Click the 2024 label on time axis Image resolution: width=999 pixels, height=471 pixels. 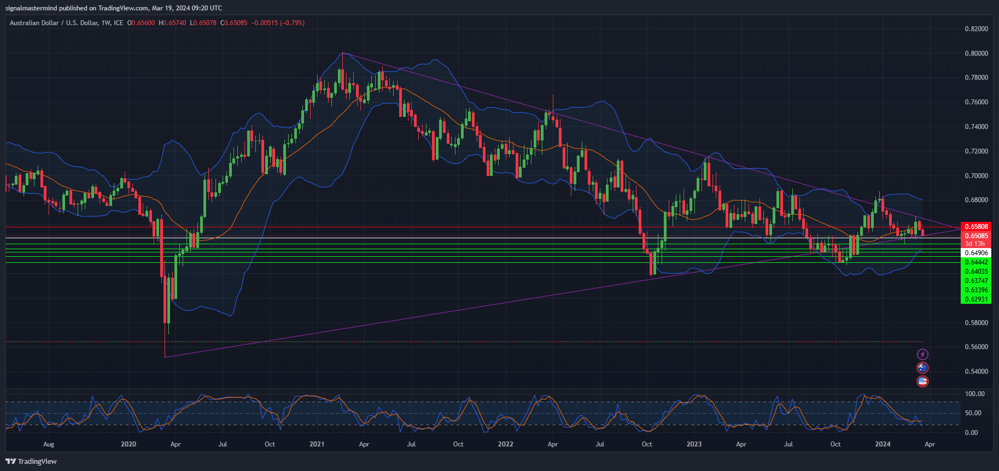pos(883,444)
